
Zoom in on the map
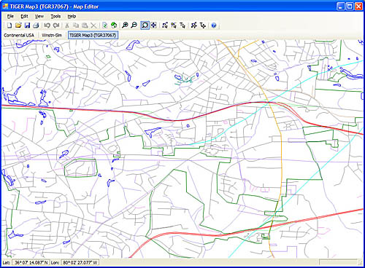[x=125, y=25]
